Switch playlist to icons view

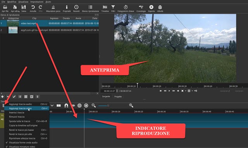coord(32,96)
